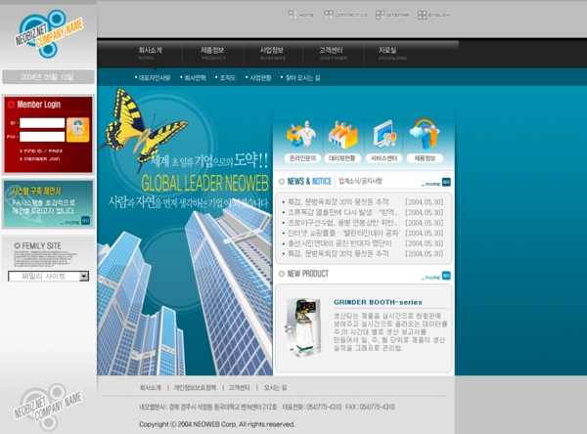
Task: Open the CONTACT US link
Action: point(351,15)
